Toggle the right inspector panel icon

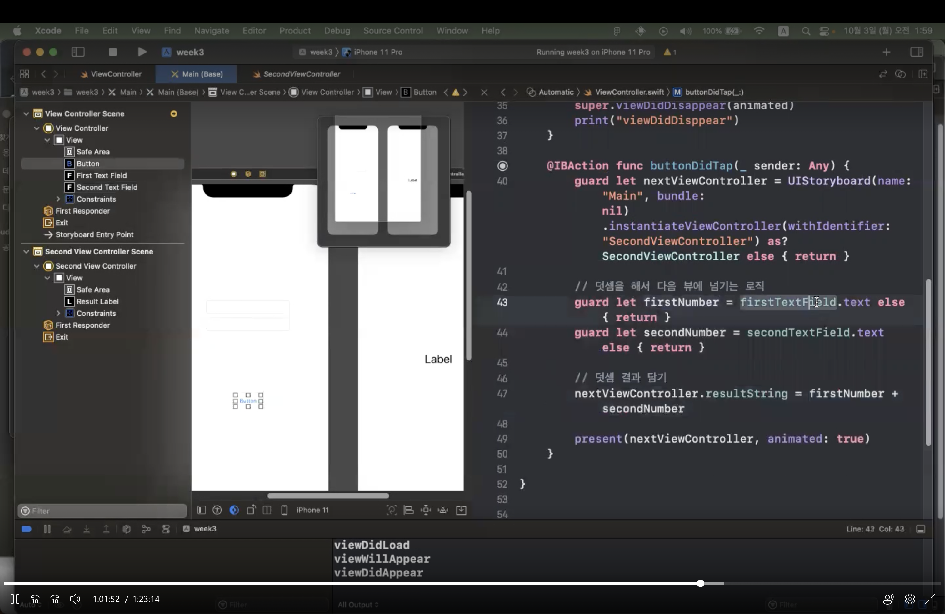pos(917,52)
